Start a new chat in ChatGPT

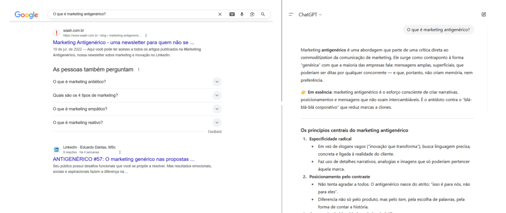(x=484, y=14)
